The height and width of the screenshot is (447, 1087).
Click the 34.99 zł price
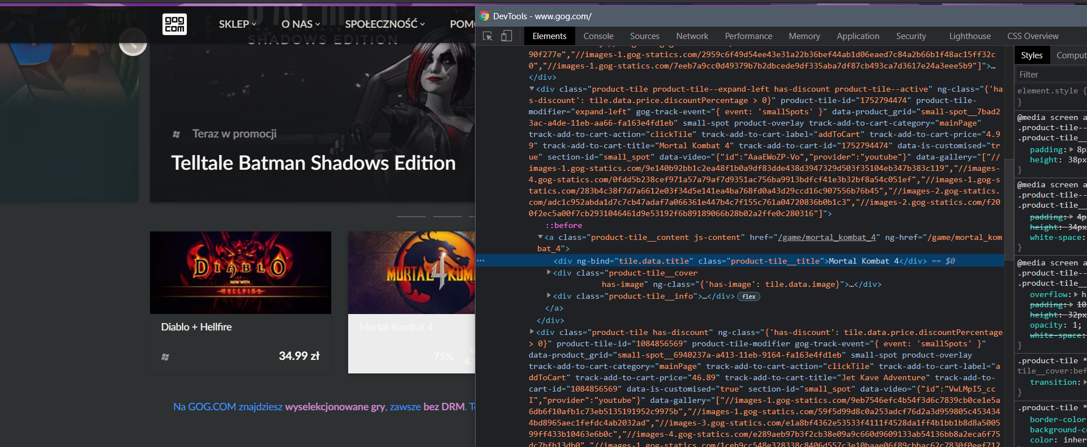click(x=299, y=356)
